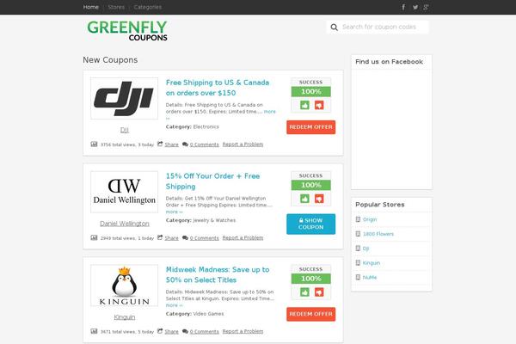Redeem the DJI free shipping offer

[311, 127]
